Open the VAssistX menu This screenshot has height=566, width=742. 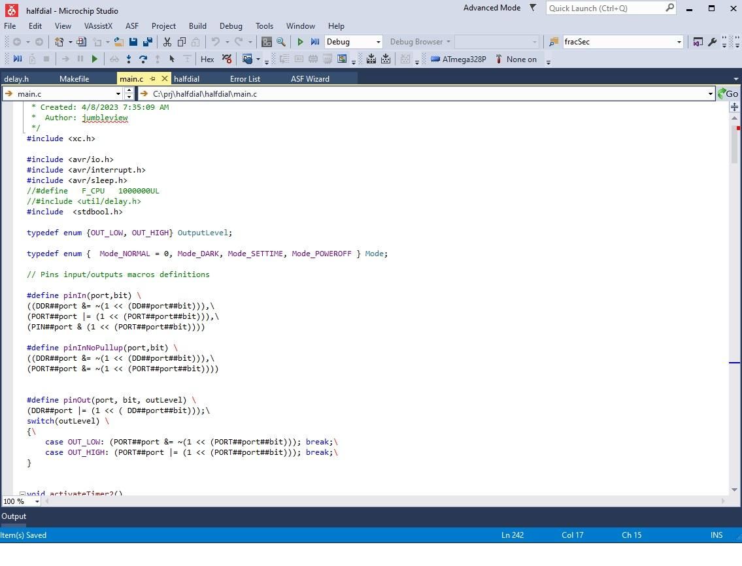pyautogui.click(x=99, y=26)
